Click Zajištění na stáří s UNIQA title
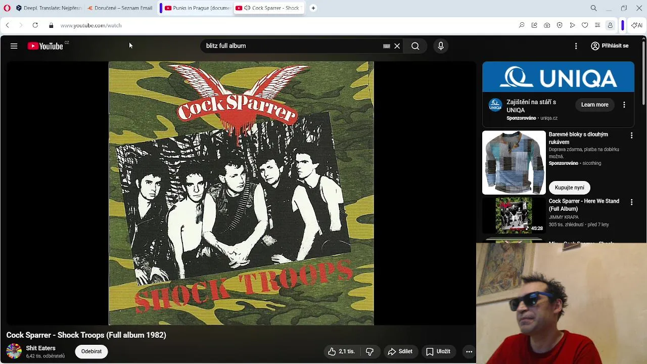Viewport: 647px width, 364px height. 531,106
